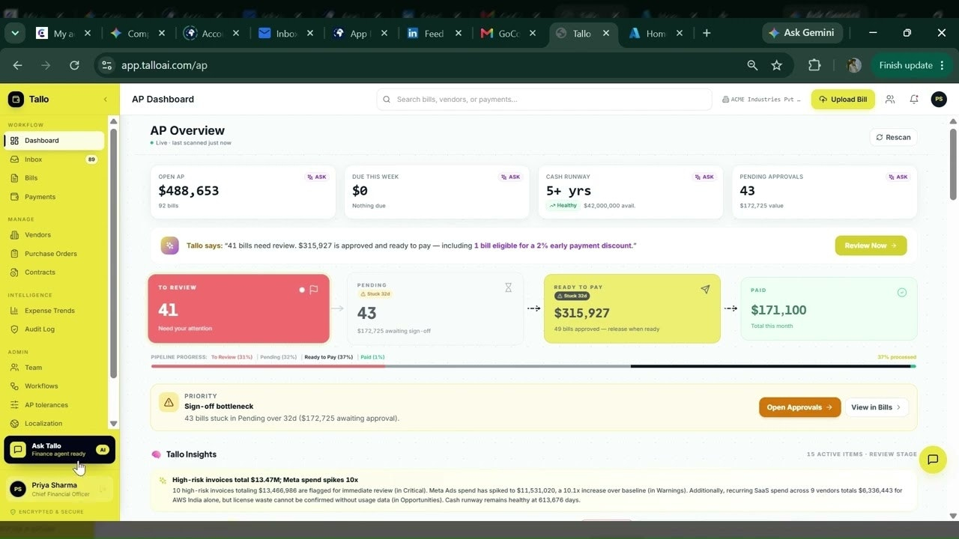959x539 pixels.
Task: Open notifications bell icon
Action: 914,100
